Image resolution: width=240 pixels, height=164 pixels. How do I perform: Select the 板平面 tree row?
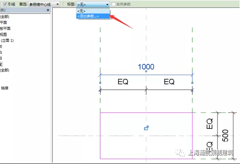coord(5,28)
